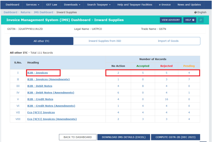
Task: Open Help and Taxpayer Facilities menu
Action: point(135,5)
